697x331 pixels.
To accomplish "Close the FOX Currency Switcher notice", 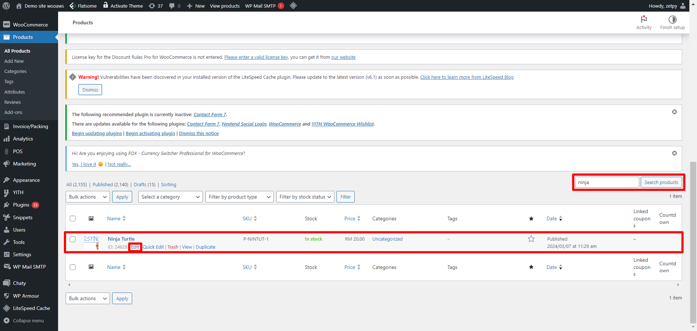I will click(x=674, y=153).
